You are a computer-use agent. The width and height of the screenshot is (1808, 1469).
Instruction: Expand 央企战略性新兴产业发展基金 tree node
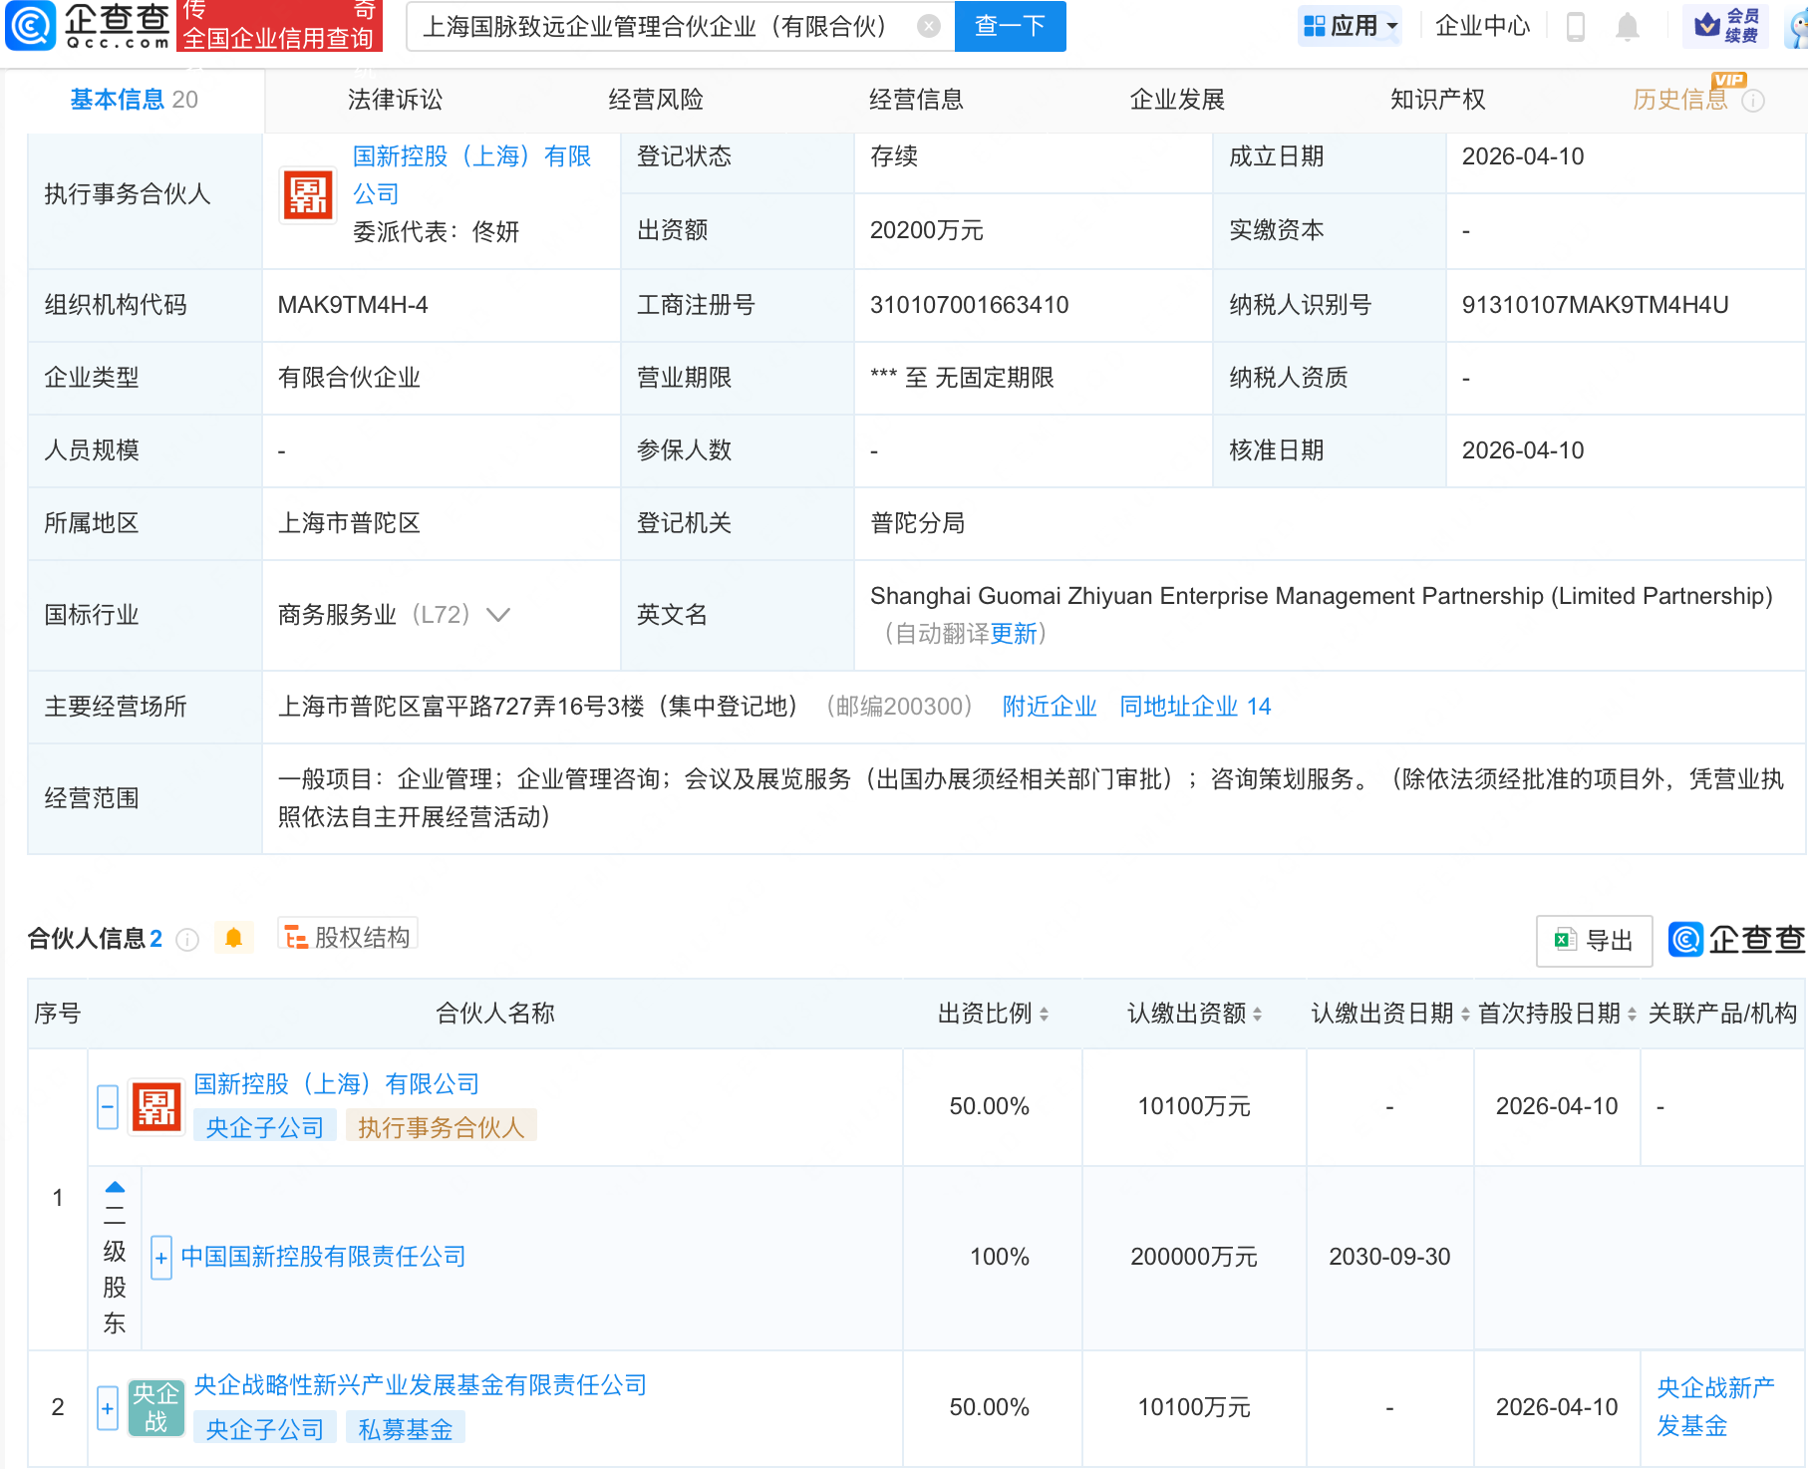pos(107,1408)
